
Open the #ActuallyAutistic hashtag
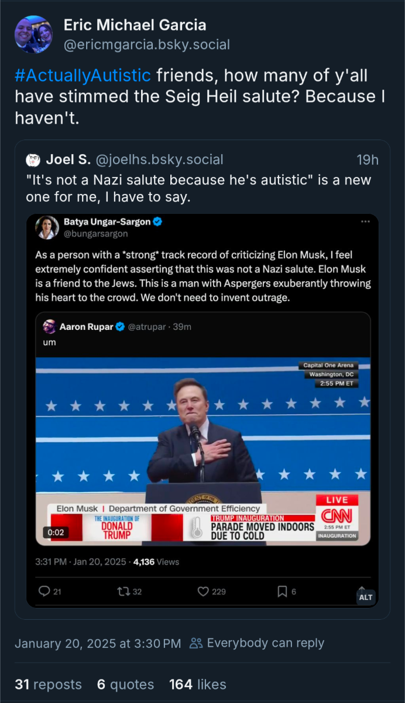tap(83, 75)
